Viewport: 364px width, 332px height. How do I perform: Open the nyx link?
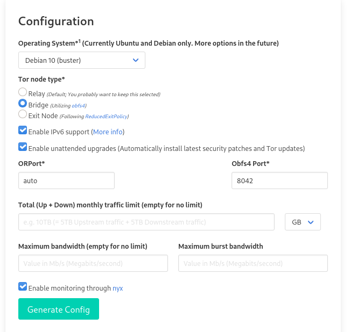pos(118,288)
